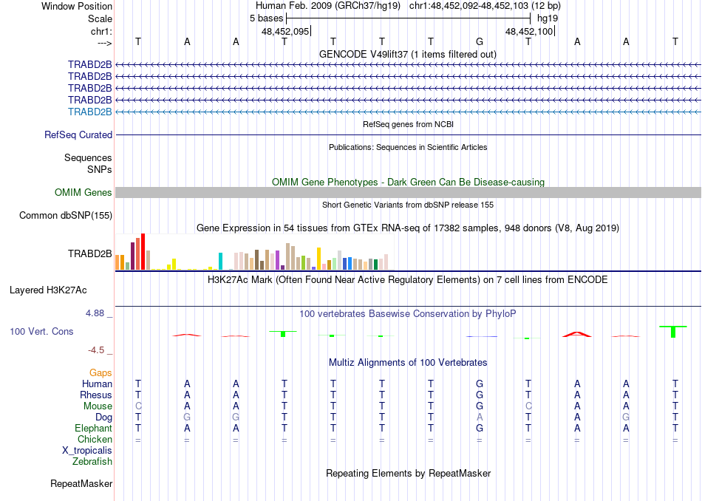Image resolution: width=702 pixels, height=501 pixels.
Task: Click the Sequences label under Publications
Action: [88, 157]
